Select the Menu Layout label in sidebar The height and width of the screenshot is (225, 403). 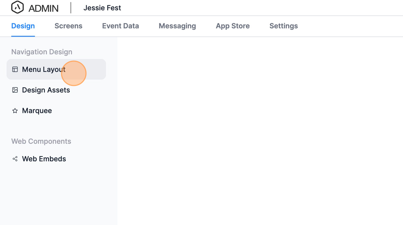[x=44, y=69]
